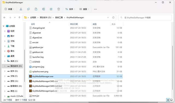This screenshot has height=103, width=175.
Task: Open recent locations chevron
Action: click(x=15, y=17)
